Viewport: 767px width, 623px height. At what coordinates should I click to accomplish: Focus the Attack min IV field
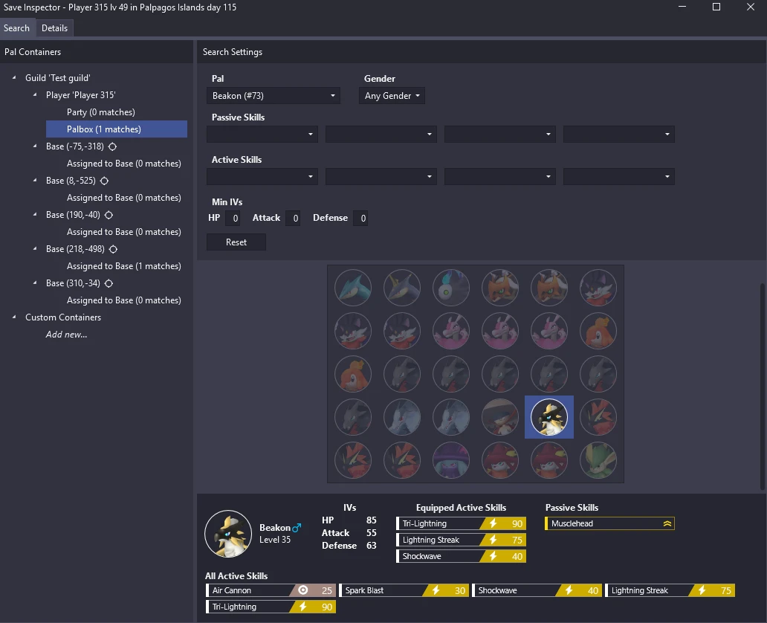click(293, 219)
